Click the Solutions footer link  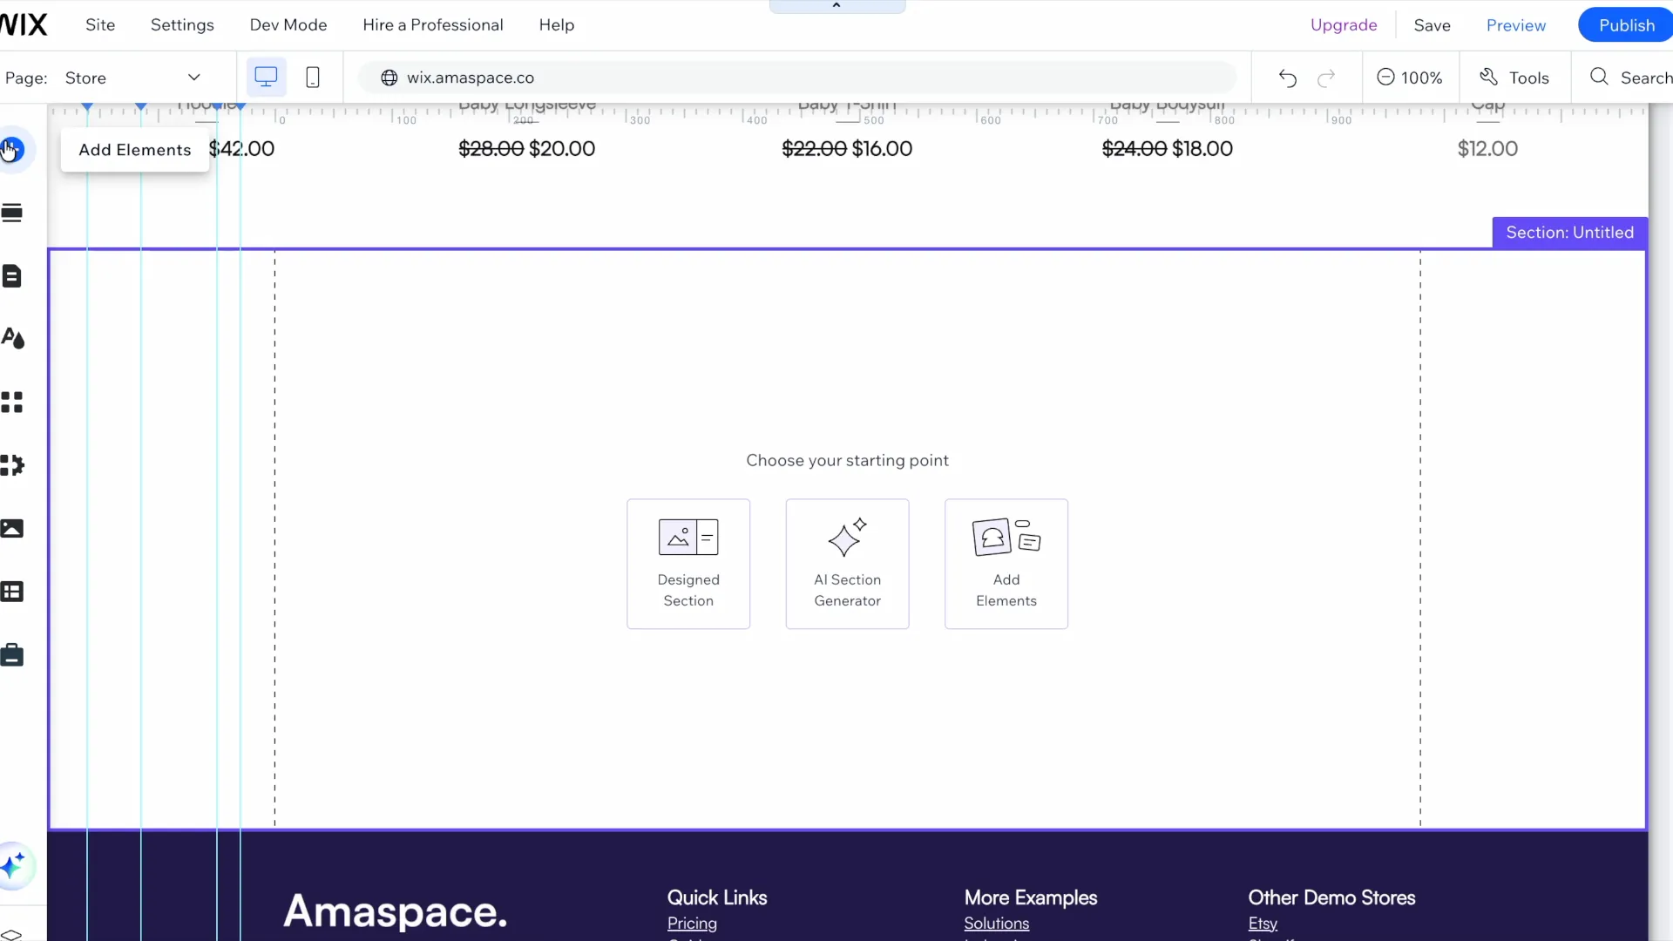pyautogui.click(x=996, y=924)
